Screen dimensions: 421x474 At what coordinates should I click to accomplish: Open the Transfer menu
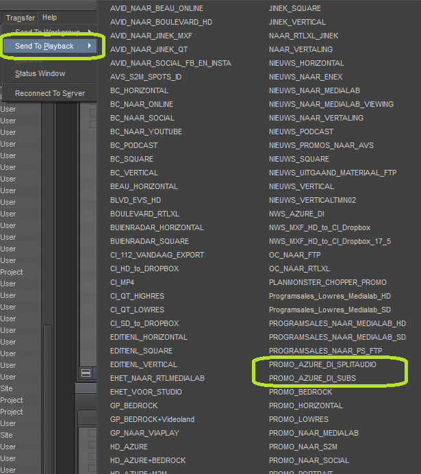point(21,18)
